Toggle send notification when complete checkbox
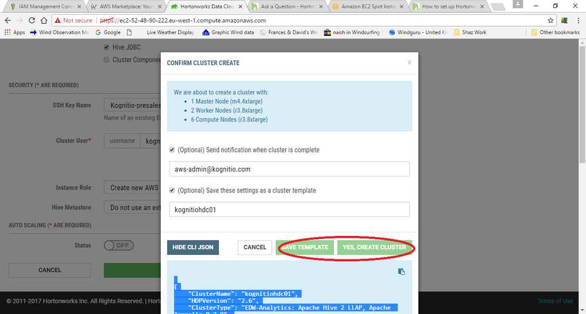The image size is (586, 314). click(172, 150)
